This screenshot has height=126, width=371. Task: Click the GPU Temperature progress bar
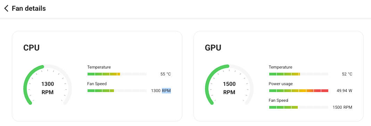[x=299, y=74]
